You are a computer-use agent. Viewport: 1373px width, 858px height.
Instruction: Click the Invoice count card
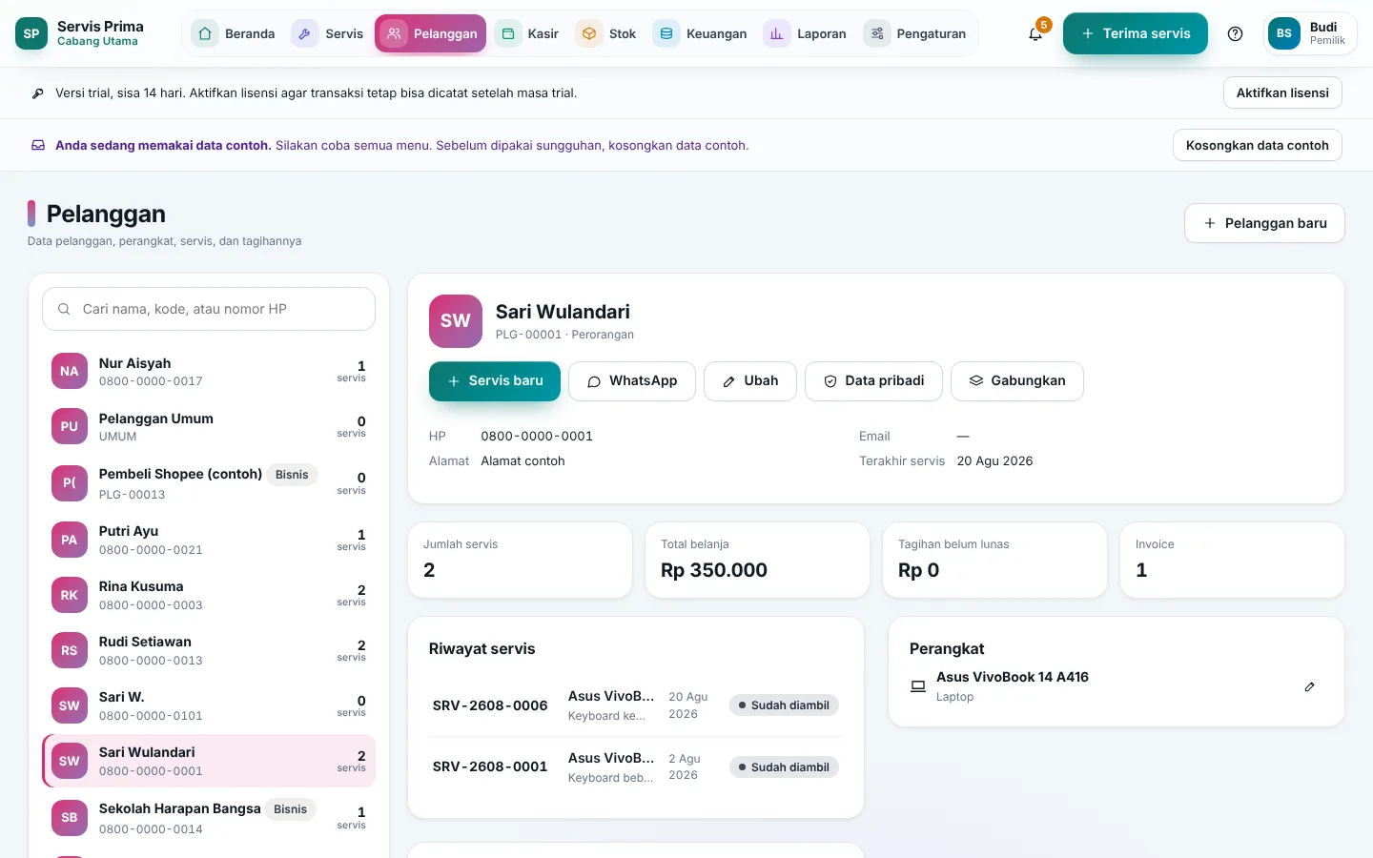click(1232, 560)
